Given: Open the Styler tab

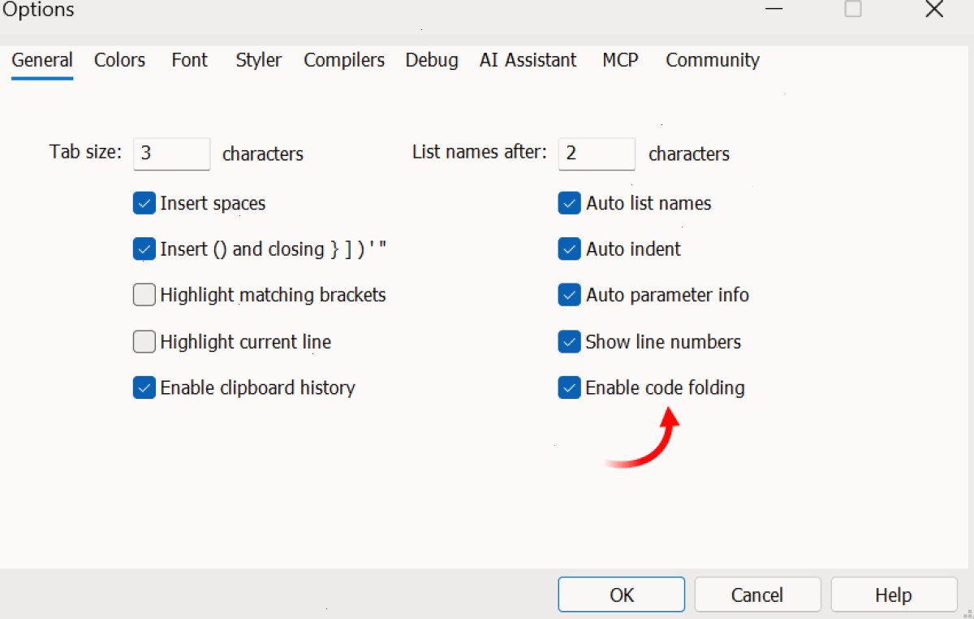Looking at the screenshot, I should pyautogui.click(x=259, y=60).
